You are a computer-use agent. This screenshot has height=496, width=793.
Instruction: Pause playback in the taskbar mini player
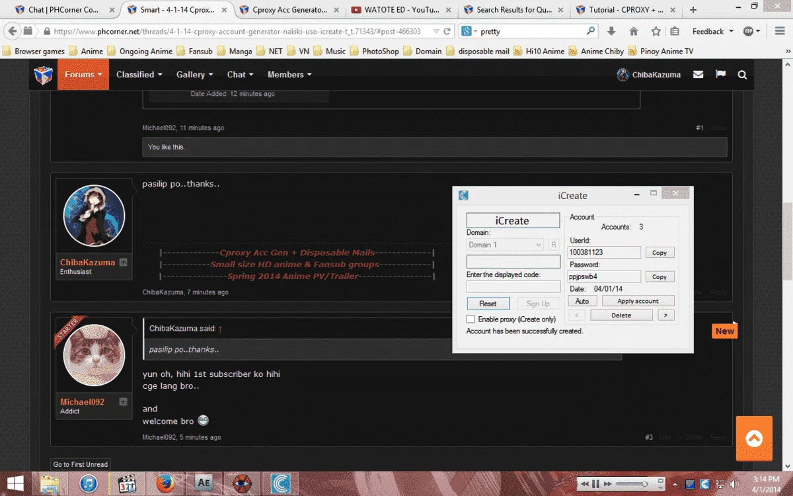[x=595, y=484]
